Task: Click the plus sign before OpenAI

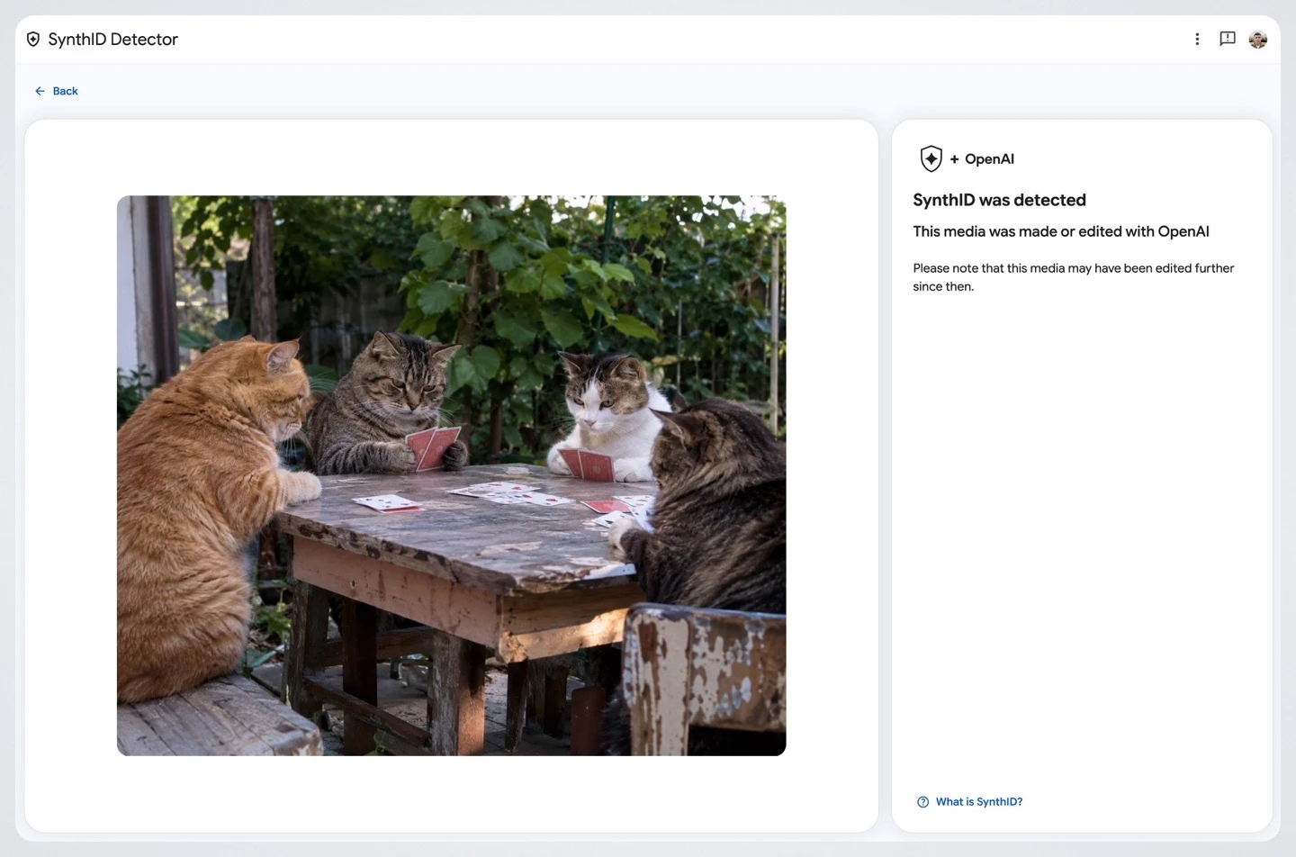Action: [x=954, y=159]
